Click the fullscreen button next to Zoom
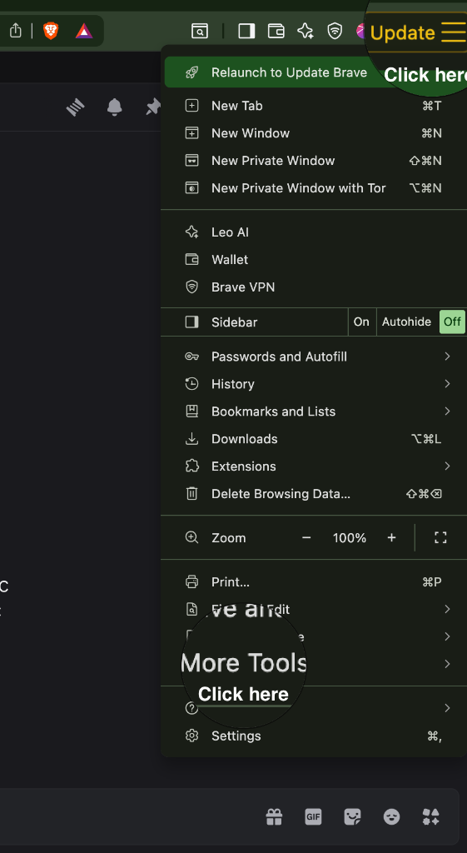This screenshot has width=467, height=853. [440, 538]
